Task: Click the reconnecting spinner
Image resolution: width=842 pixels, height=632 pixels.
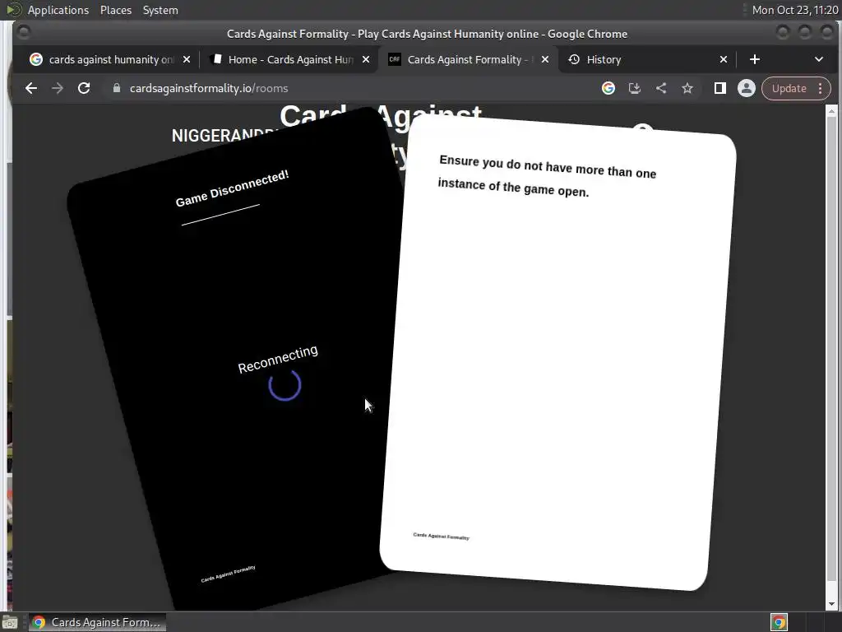Action: pyautogui.click(x=285, y=385)
